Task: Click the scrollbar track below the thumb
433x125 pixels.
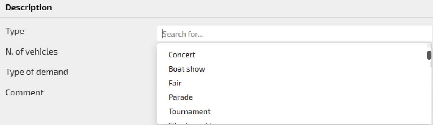Action: click(x=429, y=94)
